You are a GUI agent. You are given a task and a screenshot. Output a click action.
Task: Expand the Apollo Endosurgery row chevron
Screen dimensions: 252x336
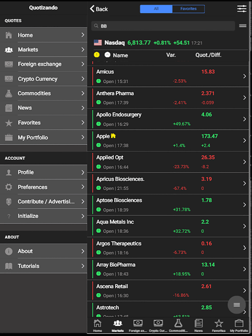coord(245,119)
